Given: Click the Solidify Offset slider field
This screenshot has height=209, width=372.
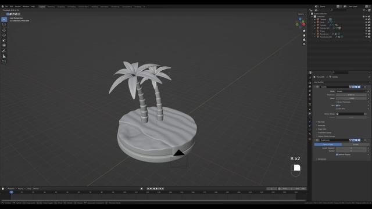Looking at the screenshot, I should click(x=351, y=98).
